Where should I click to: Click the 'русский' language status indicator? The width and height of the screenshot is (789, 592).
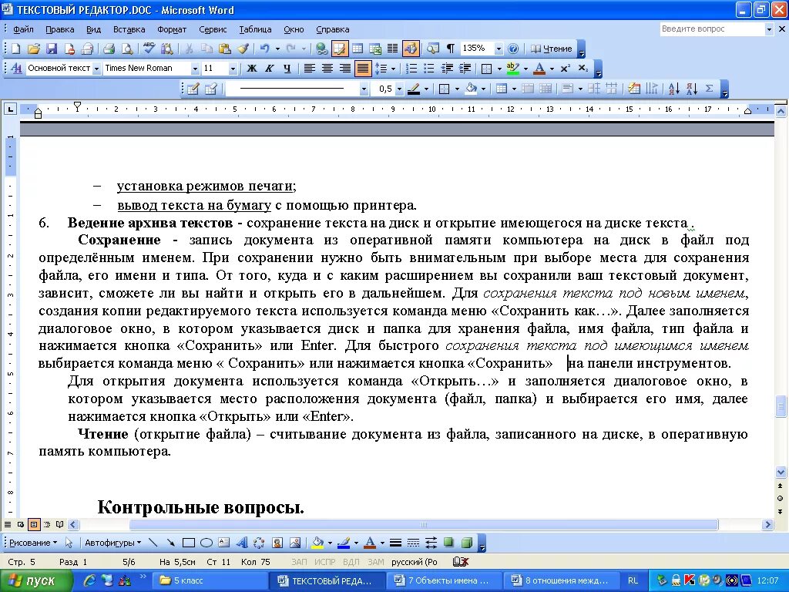click(414, 562)
